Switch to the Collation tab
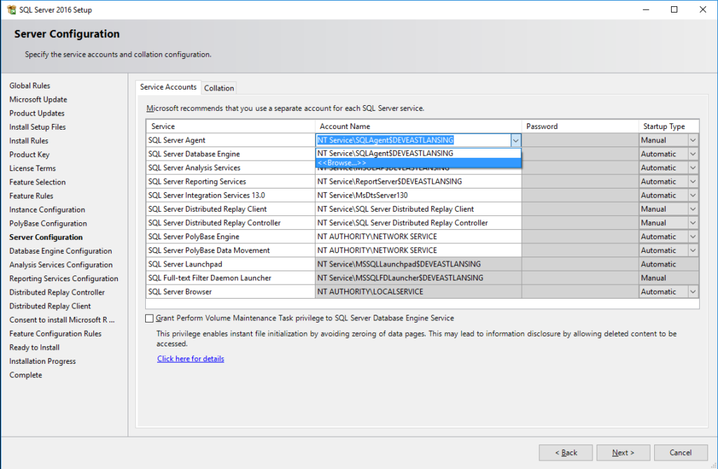718x469 pixels. coord(219,88)
